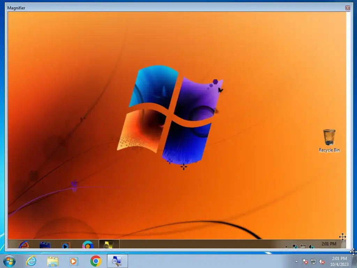Click the Recycle Bin label text
The image size is (357, 268).
click(x=329, y=150)
